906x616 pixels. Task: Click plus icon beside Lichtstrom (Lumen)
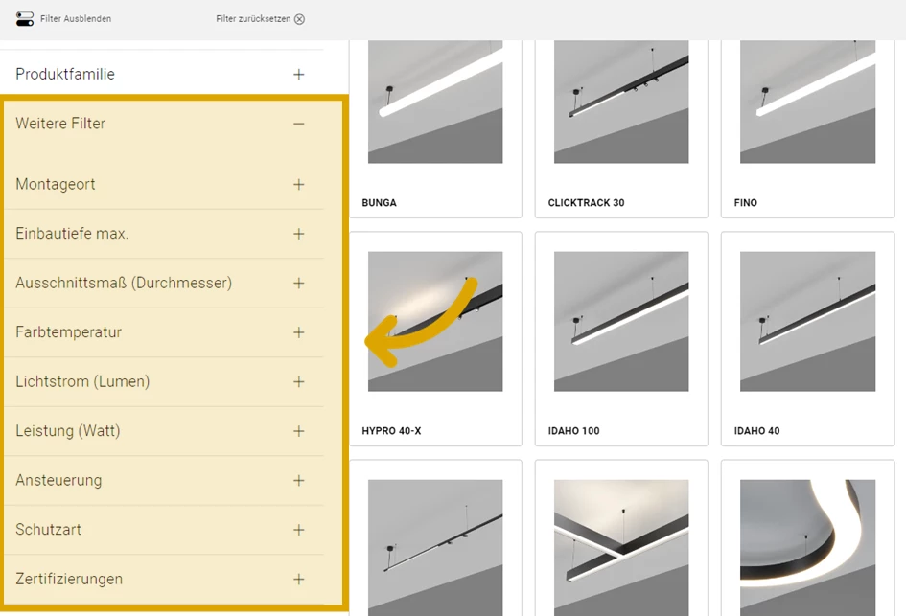point(299,381)
